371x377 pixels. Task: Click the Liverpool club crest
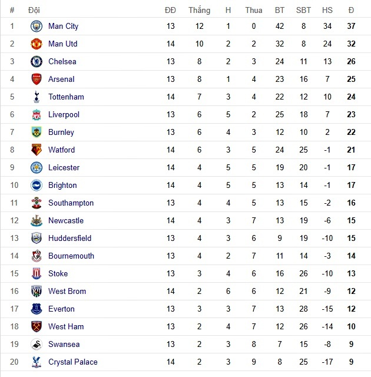point(37,115)
